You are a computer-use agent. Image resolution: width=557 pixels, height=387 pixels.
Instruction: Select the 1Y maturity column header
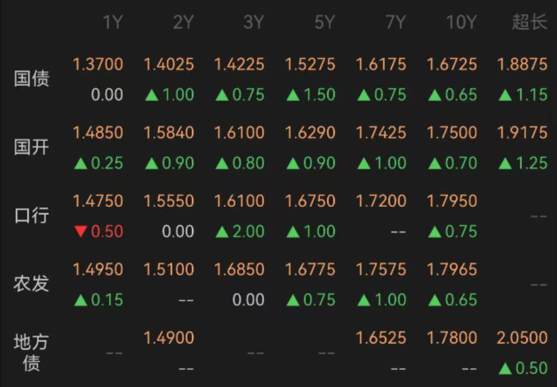point(113,22)
